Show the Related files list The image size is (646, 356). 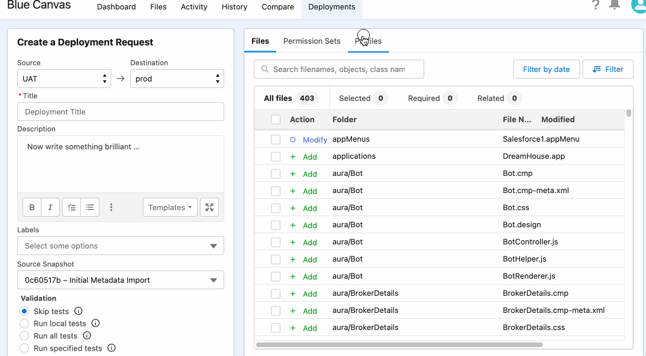[499, 98]
